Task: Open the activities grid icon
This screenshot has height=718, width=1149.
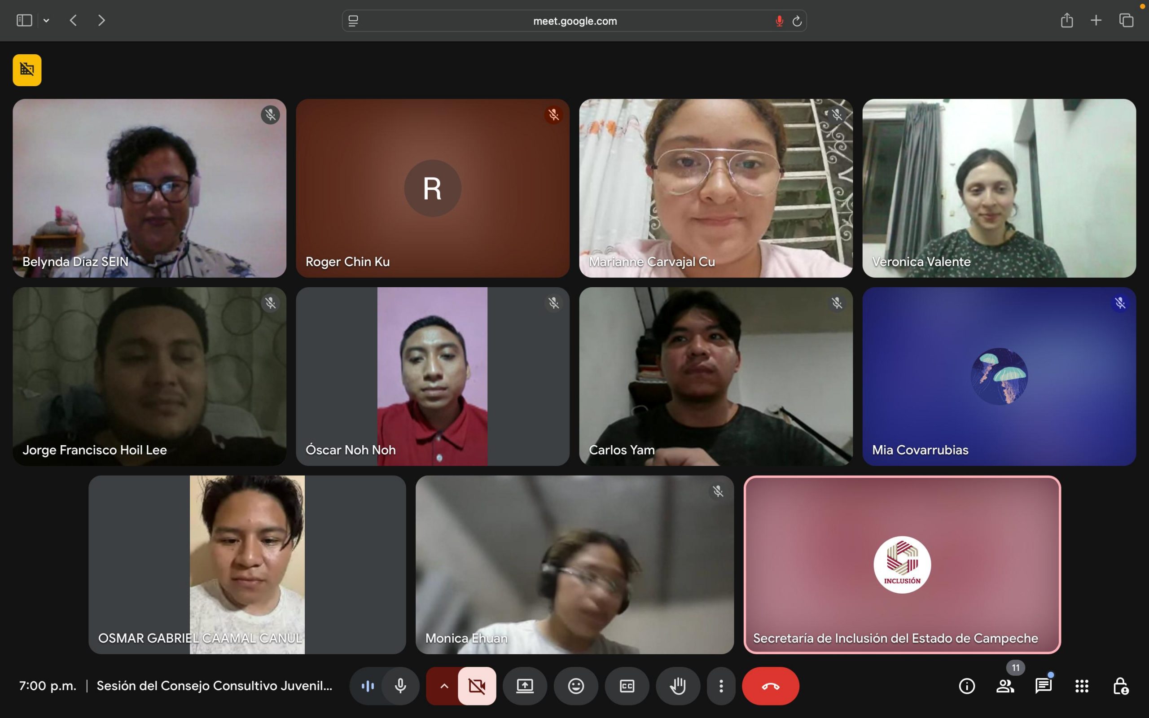Action: point(1082,686)
